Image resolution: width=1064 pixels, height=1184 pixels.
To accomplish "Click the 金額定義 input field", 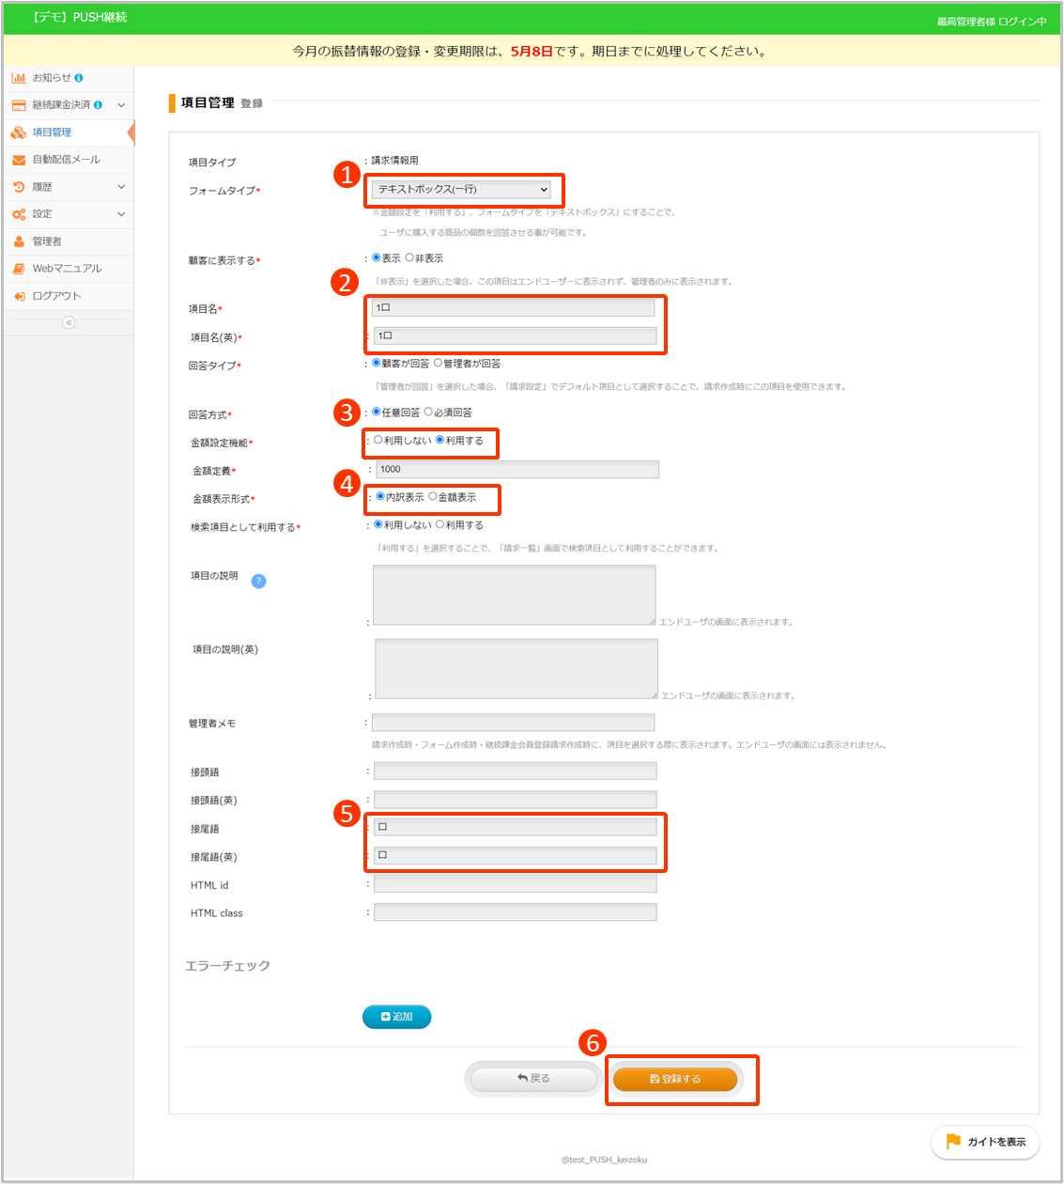I will coord(517,469).
